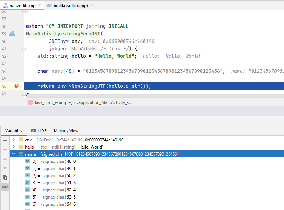Toggle code folding marker at line 41
Image resolution: width=284 pixels, height=210 pixels.
[24, 49]
